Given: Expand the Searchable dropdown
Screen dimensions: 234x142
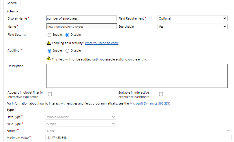Looking at the screenshot, I should [x=192, y=26].
